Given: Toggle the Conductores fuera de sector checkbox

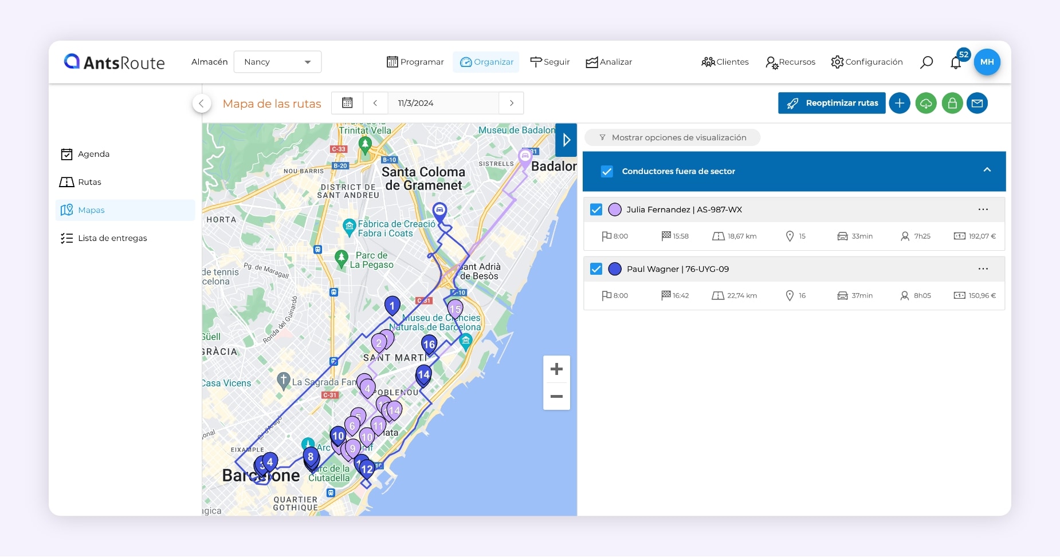Looking at the screenshot, I should [607, 171].
